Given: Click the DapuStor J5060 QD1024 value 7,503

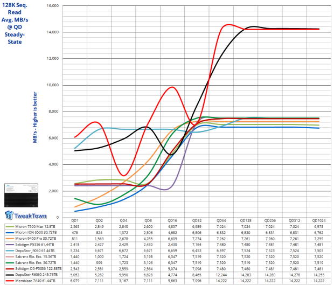Looking at the screenshot, I should tap(319, 251).
